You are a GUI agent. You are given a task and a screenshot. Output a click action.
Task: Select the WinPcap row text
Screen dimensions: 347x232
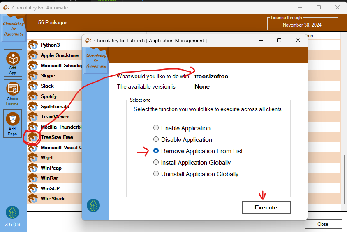tap(51, 168)
